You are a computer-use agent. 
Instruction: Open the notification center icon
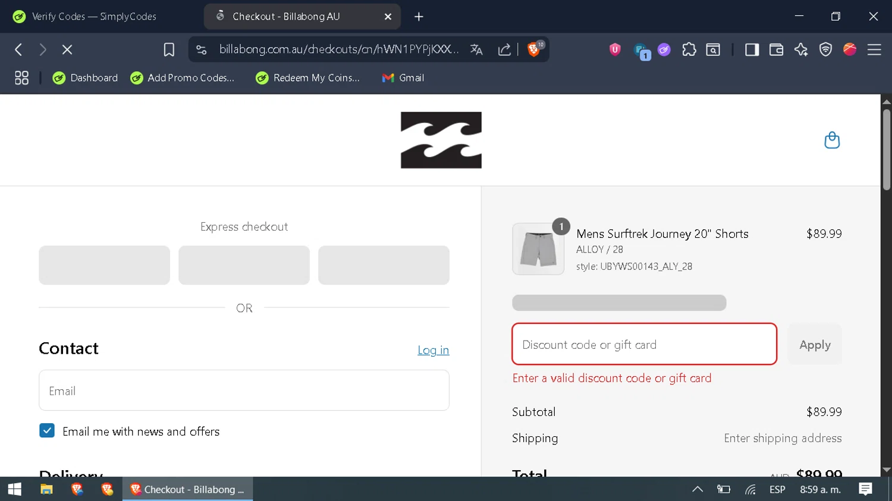click(x=865, y=489)
